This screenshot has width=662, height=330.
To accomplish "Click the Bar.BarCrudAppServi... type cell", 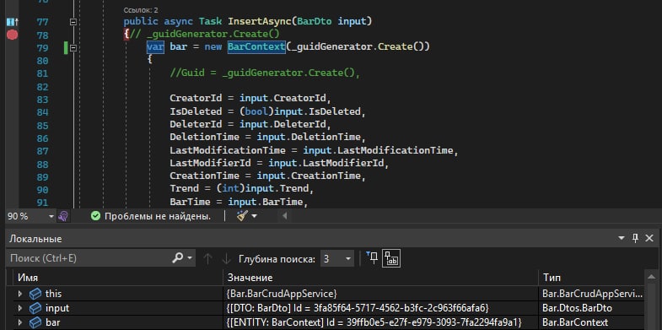I will pyautogui.click(x=591, y=294).
